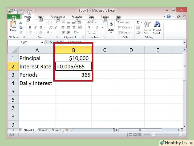The width and height of the screenshot is (194, 146).
Task: Click the Paste clipboard icon
Action: tap(13, 24)
